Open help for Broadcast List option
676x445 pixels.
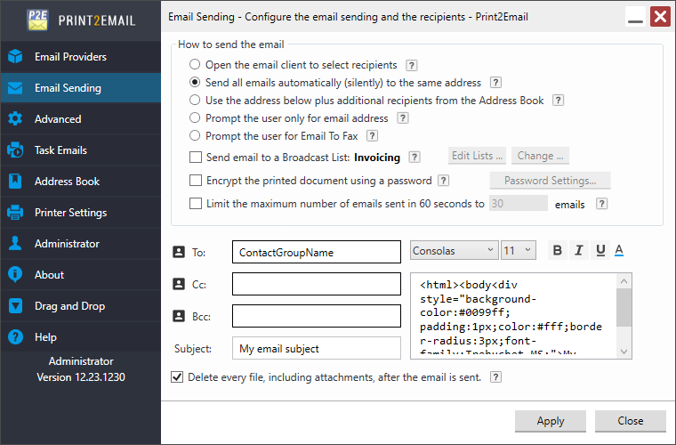click(x=414, y=157)
